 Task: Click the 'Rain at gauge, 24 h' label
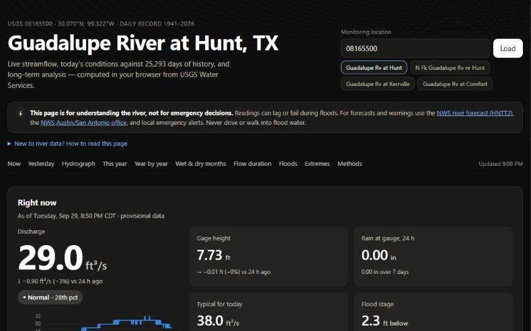388,238
